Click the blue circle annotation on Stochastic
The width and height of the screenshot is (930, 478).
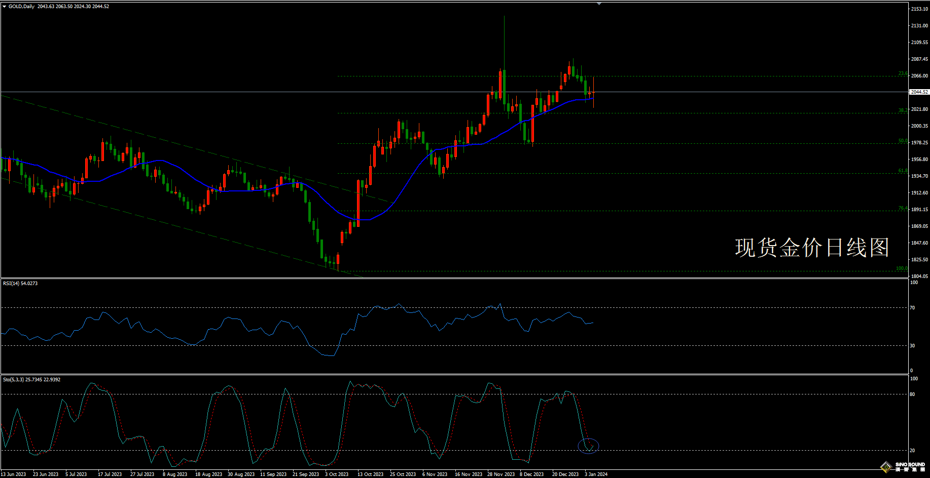(588, 446)
